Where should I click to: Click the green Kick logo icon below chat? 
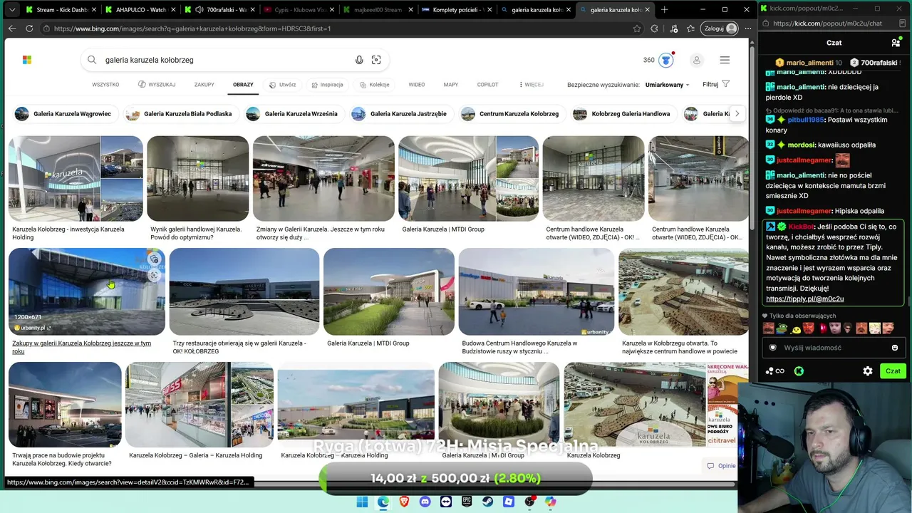pyautogui.click(x=799, y=370)
